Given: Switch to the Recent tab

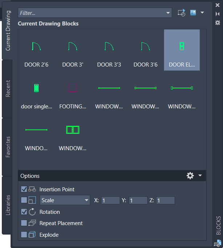Looking at the screenshot, I should (x=7, y=89).
